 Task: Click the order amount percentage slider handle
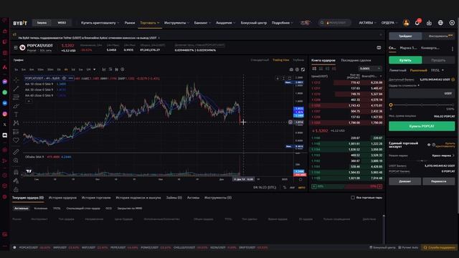coord(391,105)
